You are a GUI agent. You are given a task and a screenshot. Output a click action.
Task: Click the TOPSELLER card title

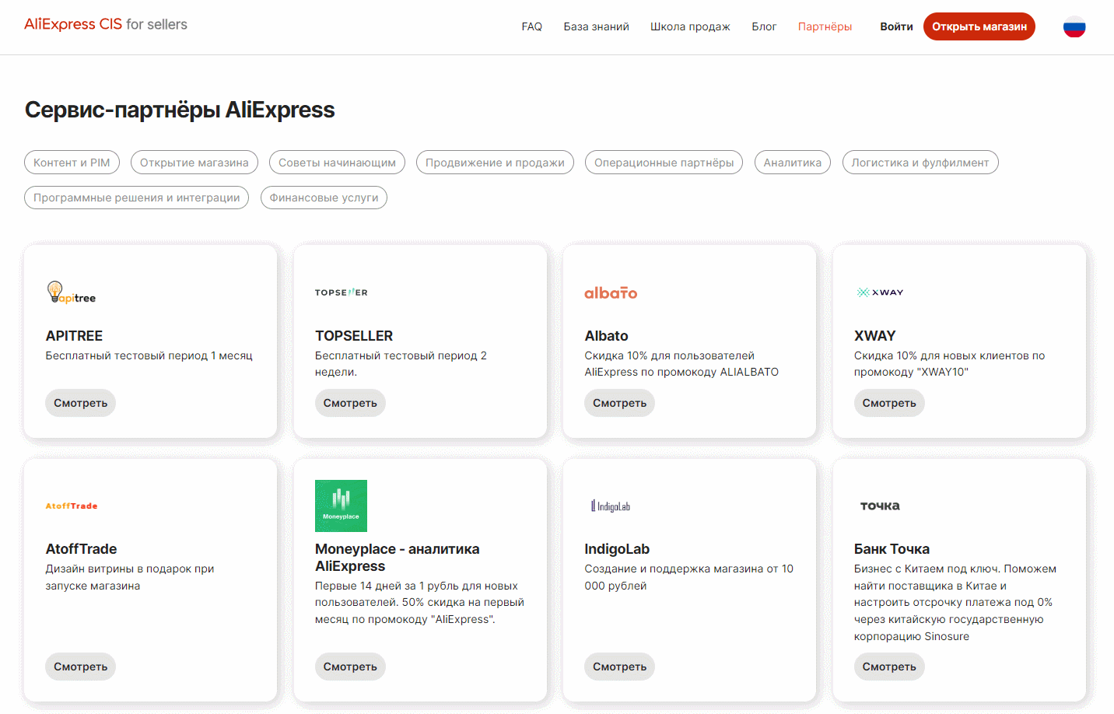(354, 336)
